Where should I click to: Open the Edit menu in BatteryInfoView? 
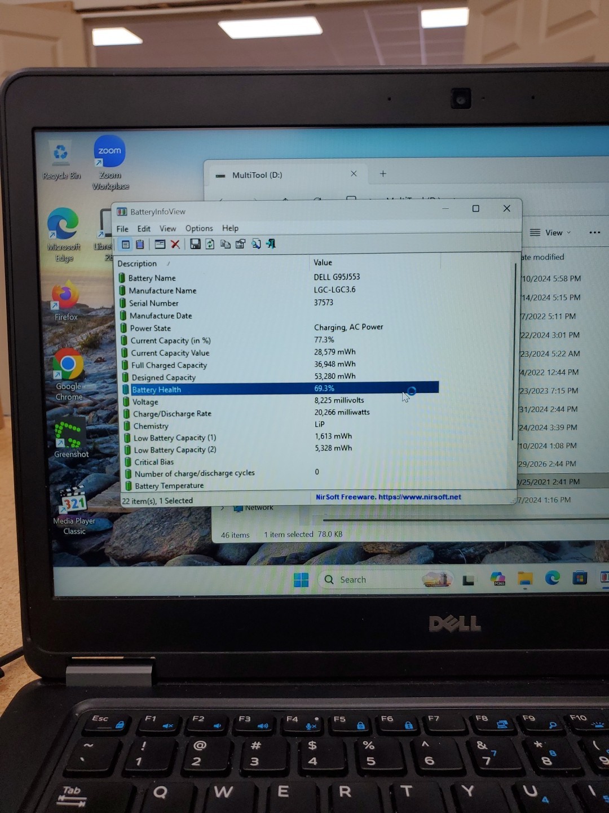144,229
